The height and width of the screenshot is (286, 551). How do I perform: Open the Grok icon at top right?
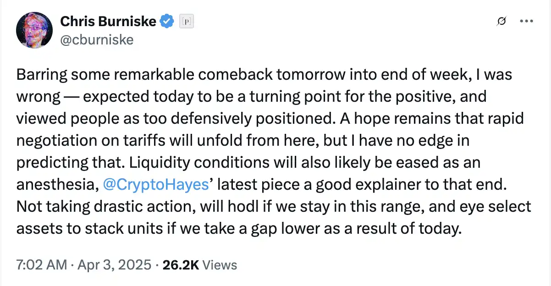click(501, 21)
